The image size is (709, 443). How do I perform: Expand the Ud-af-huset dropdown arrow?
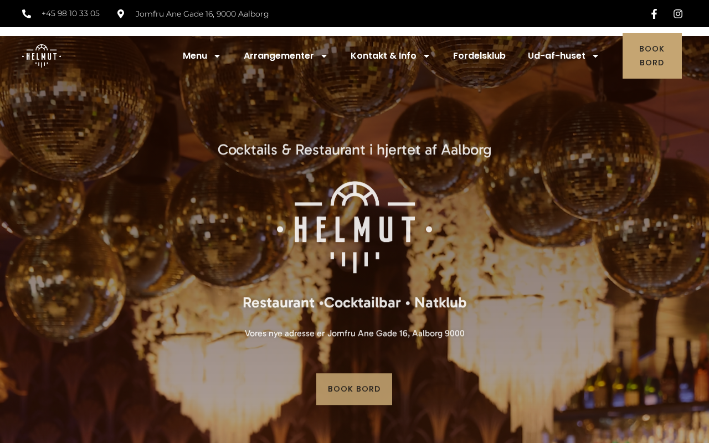click(595, 56)
